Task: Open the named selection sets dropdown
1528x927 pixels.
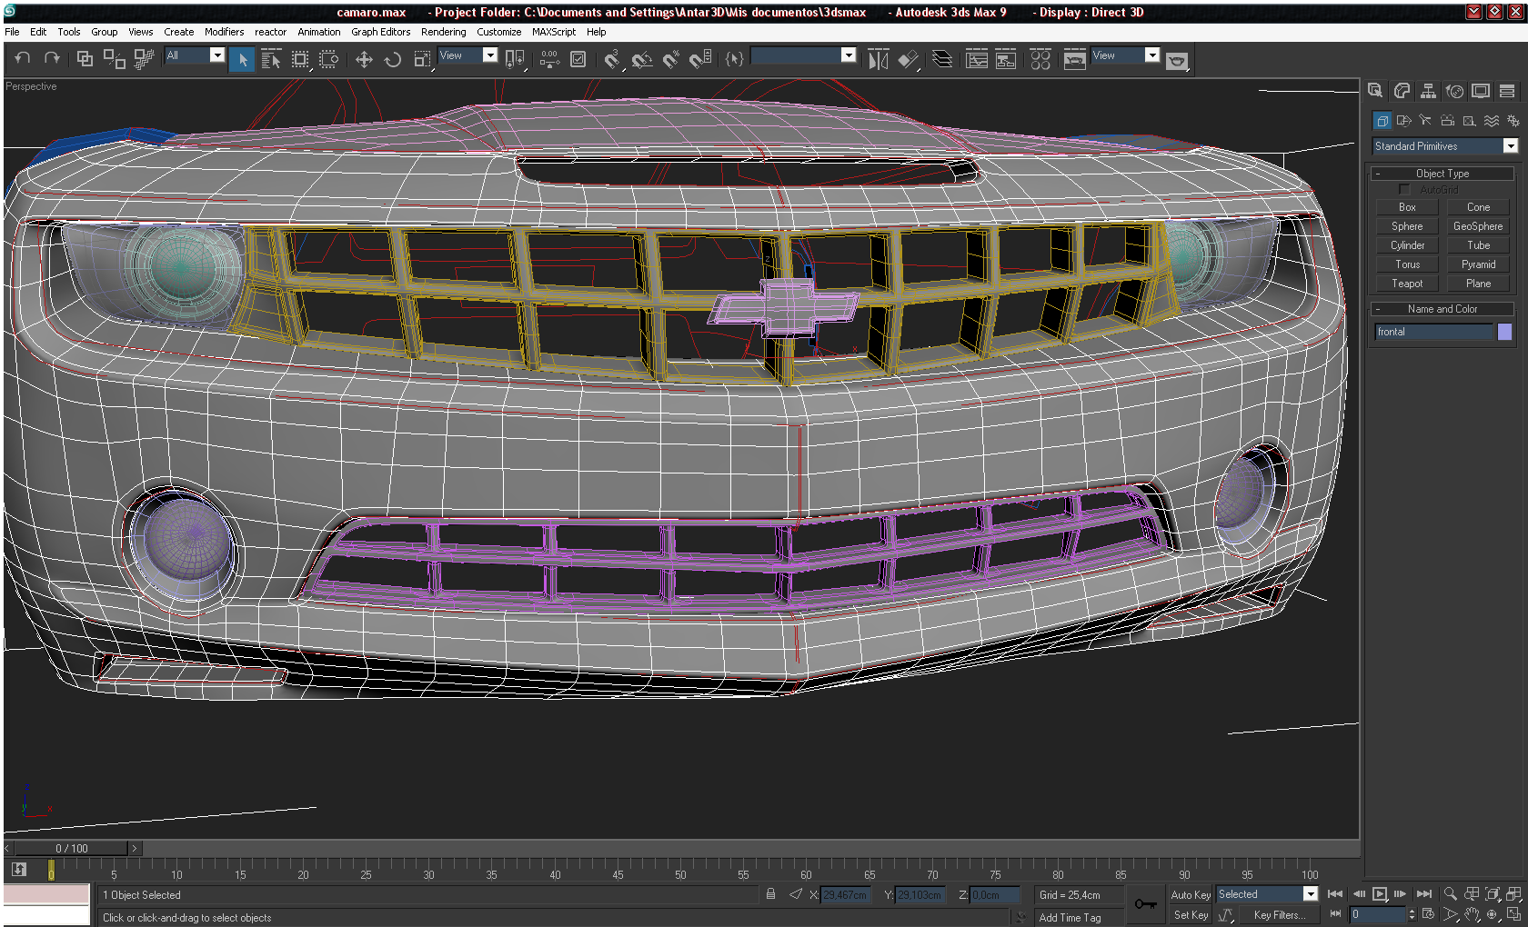Action: click(x=849, y=55)
